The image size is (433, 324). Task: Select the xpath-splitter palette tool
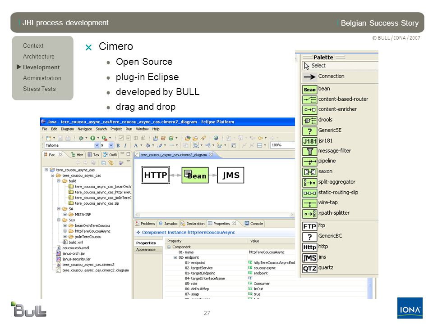click(x=309, y=213)
